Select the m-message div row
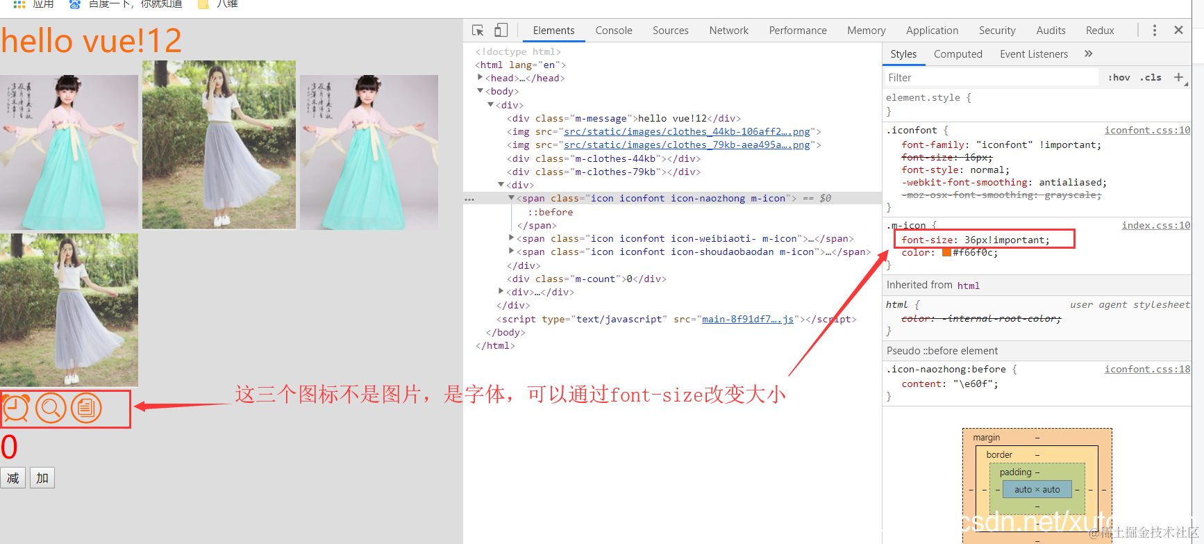The width and height of the screenshot is (1204, 544). (624, 118)
